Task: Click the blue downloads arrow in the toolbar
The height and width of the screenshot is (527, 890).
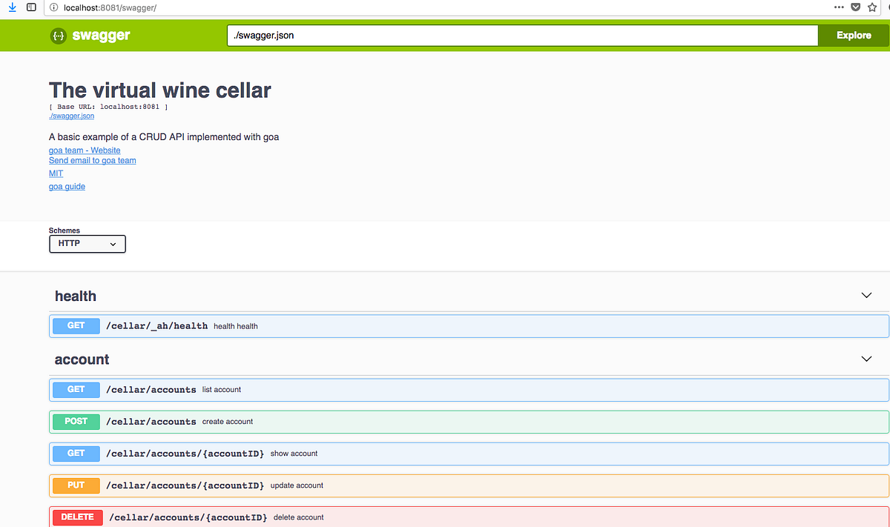Action: (12, 7)
